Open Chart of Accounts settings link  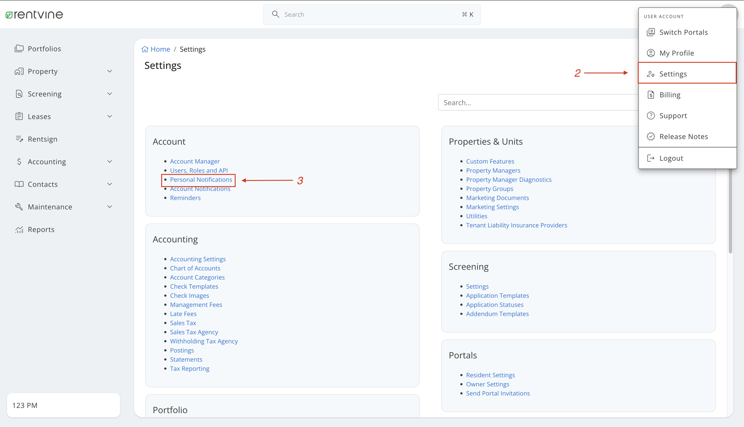tap(195, 268)
